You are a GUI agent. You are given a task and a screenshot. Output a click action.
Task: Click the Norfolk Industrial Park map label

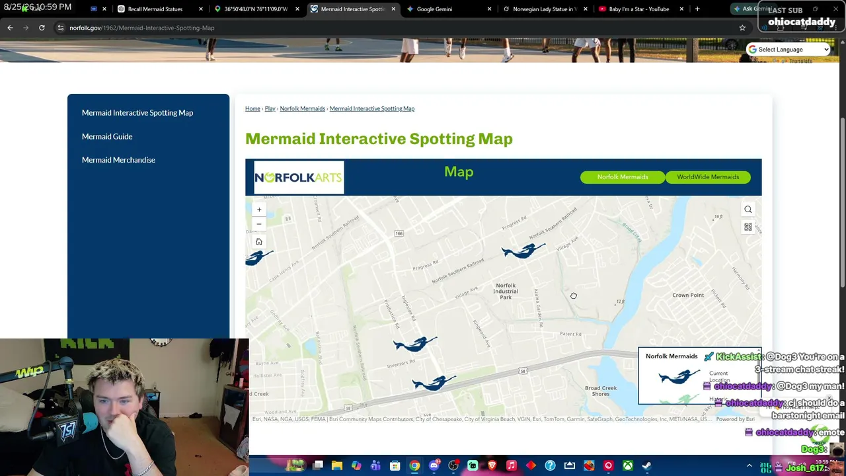[x=506, y=292]
